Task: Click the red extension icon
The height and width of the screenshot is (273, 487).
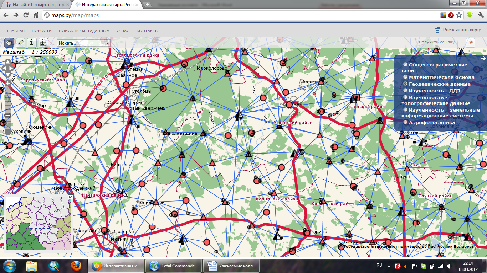Action: 451,15
